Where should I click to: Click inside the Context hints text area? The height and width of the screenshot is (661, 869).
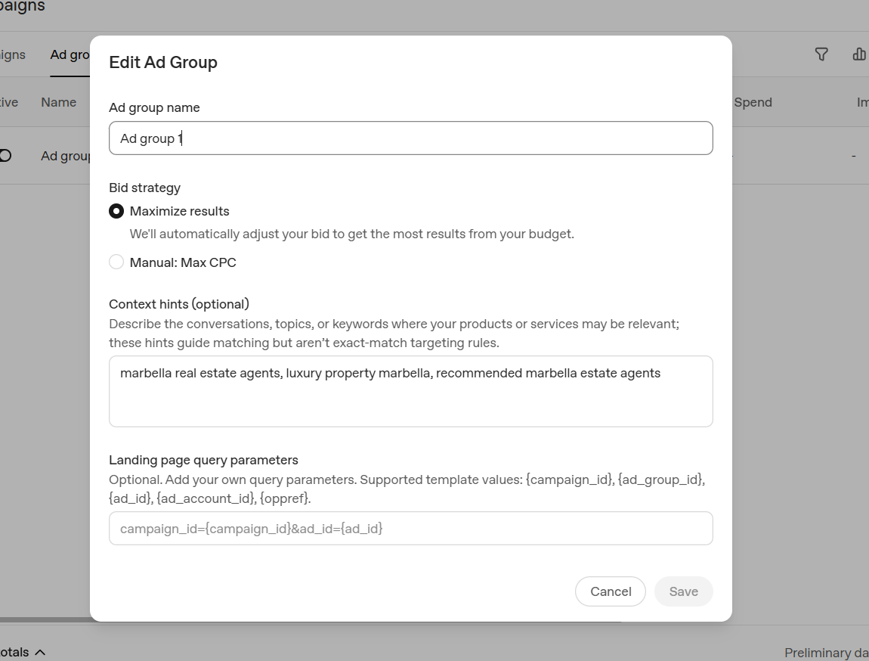coord(410,392)
